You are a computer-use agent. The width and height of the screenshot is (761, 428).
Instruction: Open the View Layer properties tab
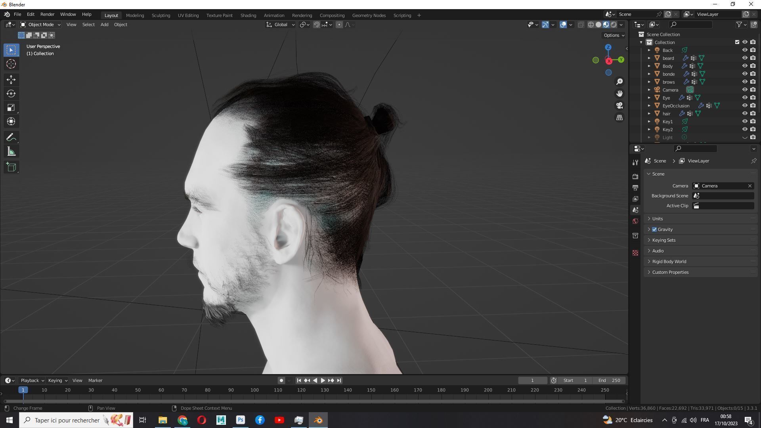[x=635, y=199]
